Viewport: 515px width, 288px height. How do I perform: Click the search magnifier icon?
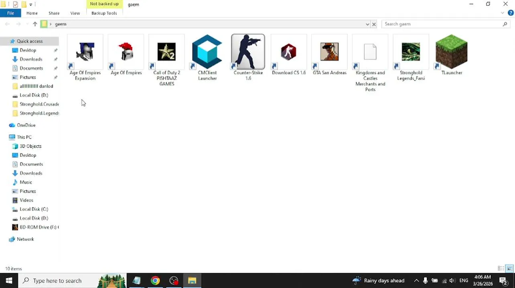[x=505, y=24]
